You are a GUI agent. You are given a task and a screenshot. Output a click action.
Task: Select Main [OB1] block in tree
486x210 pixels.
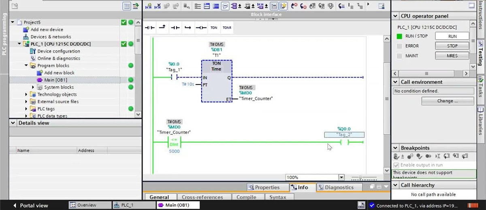pos(55,80)
